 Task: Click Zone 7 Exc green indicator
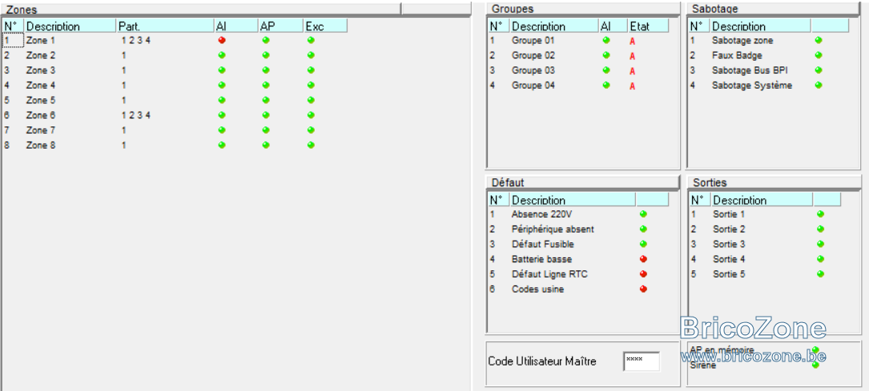tap(311, 130)
